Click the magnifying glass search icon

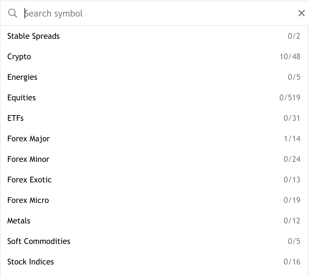(13, 13)
